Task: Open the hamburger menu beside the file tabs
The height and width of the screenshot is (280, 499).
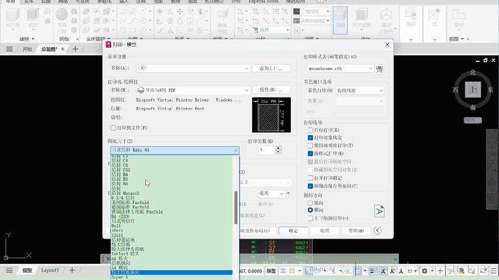Action: coord(9,49)
